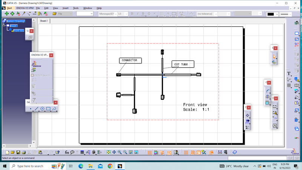This screenshot has height=170, width=302.
Task: Open the Window menu
Action: 88,8
